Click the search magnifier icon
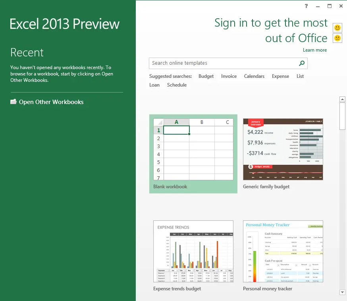Screen dimensions: 347x301 point(301,63)
